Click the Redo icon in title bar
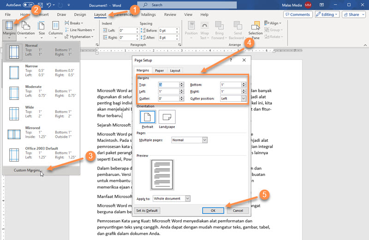The width and height of the screenshot is (369, 240). (x=60, y=5)
